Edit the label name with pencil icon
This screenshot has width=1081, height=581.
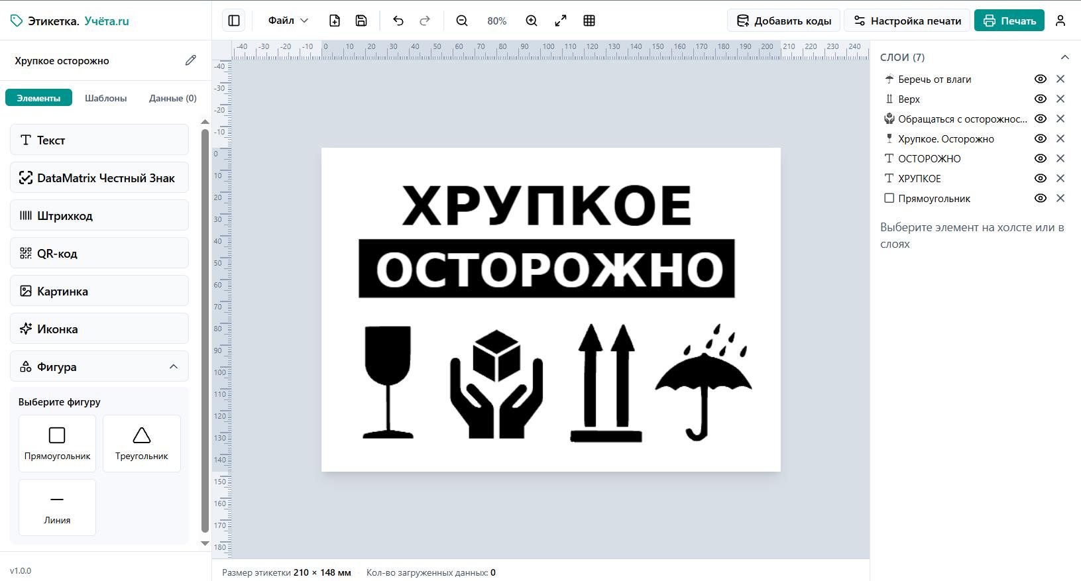191,60
